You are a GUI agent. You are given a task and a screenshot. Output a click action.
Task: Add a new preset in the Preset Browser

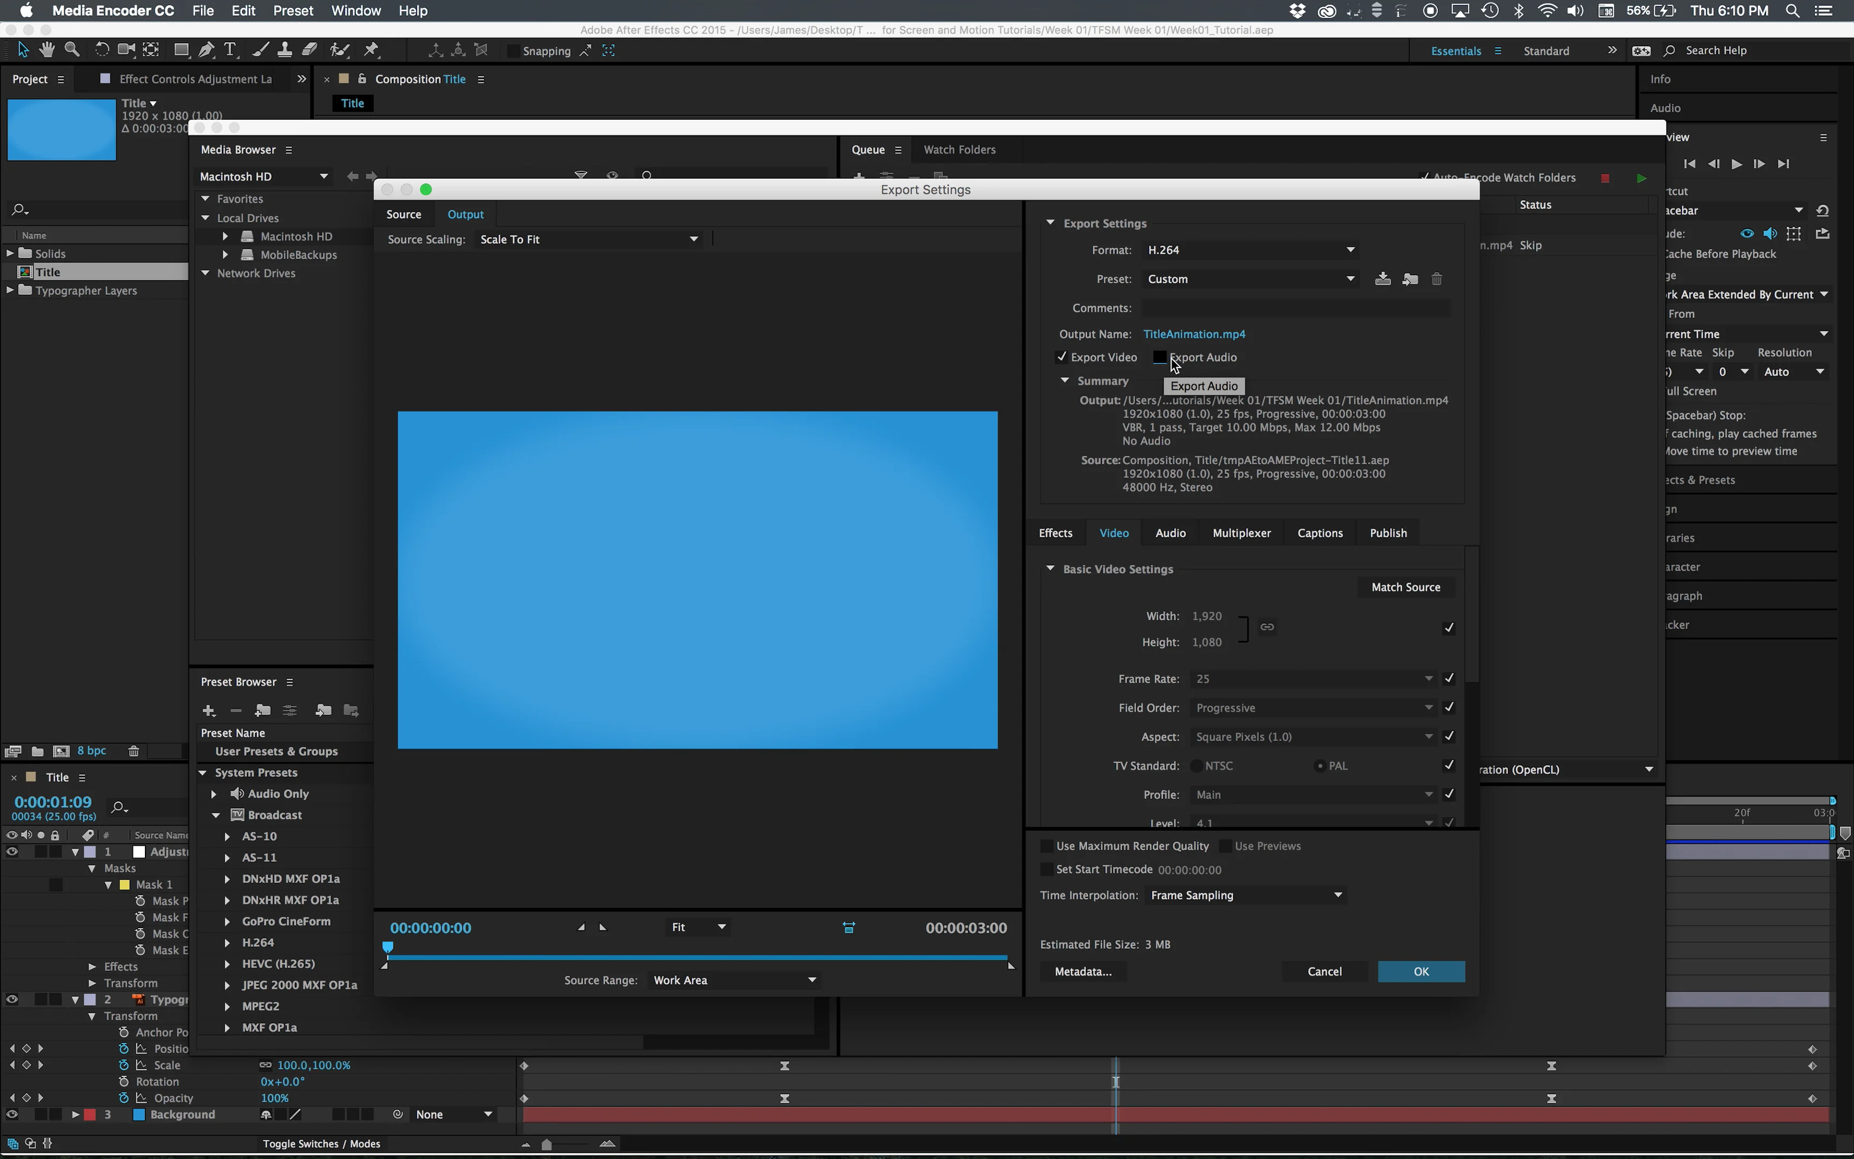208,710
